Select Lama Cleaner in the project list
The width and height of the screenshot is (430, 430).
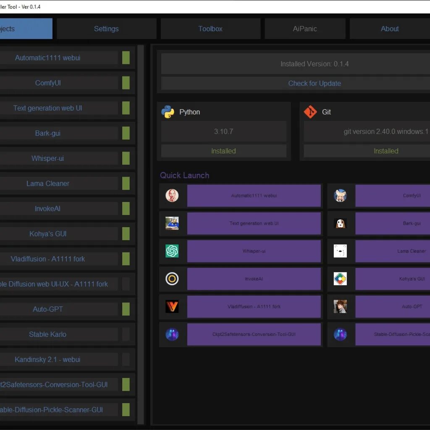(59, 184)
